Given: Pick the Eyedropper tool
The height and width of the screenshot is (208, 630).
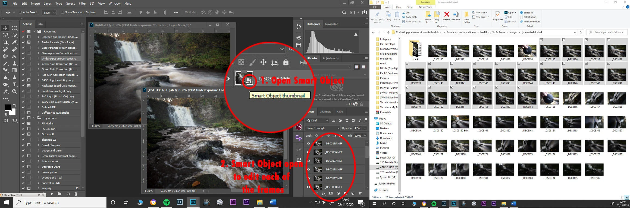Looking at the screenshot, I should click(14, 42).
